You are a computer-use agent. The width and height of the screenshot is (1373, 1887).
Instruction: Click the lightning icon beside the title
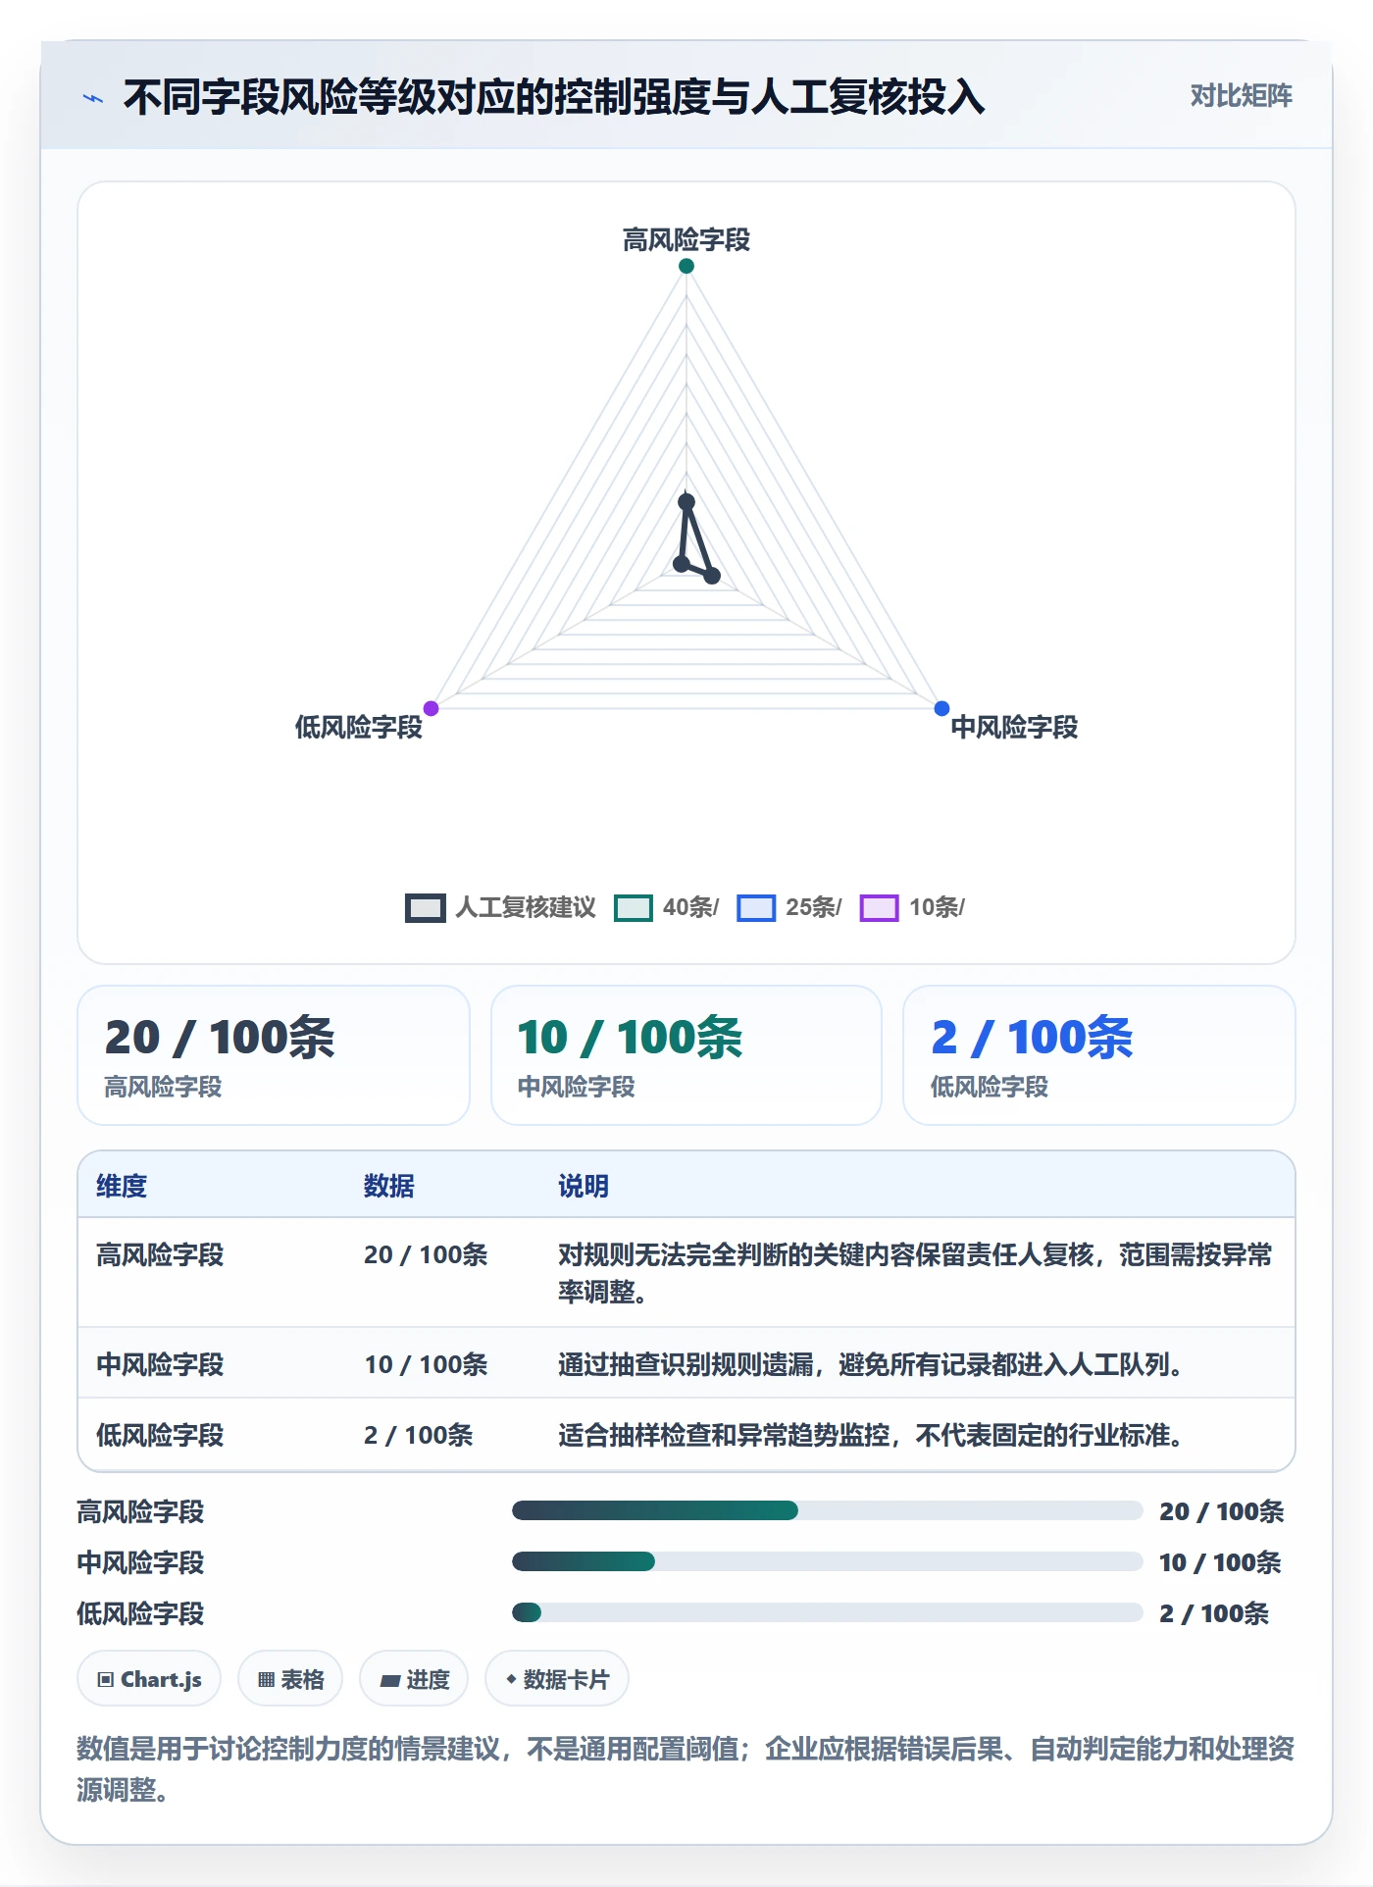(x=93, y=98)
